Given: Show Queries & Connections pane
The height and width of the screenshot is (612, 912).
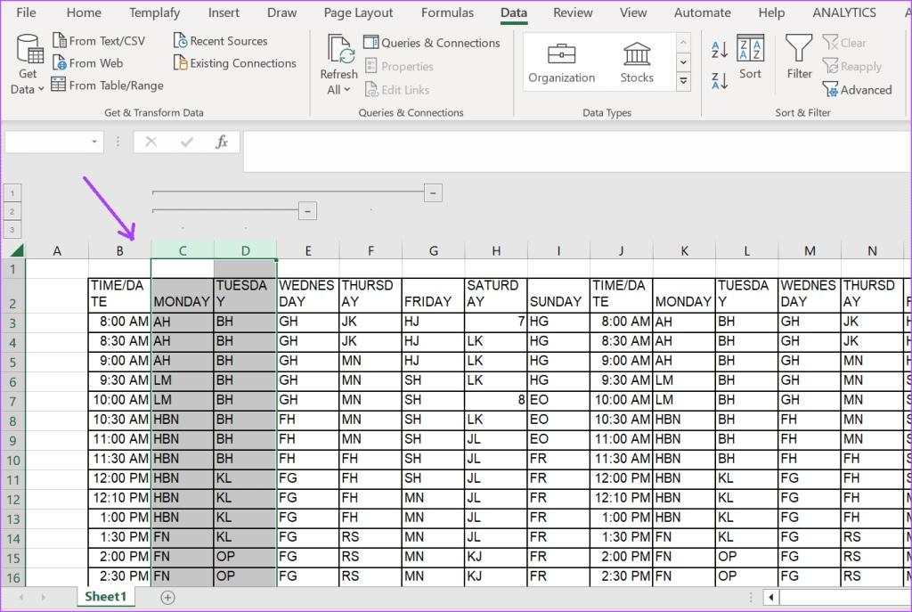Looking at the screenshot, I should (x=432, y=43).
